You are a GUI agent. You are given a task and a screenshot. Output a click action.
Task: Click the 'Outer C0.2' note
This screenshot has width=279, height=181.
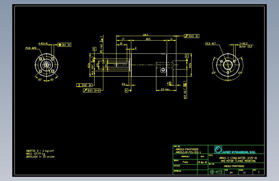coord(246,46)
